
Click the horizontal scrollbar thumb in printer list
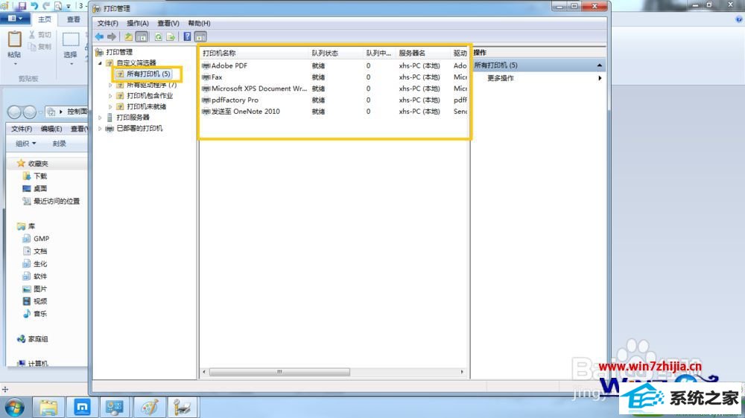pyautogui.click(x=279, y=372)
